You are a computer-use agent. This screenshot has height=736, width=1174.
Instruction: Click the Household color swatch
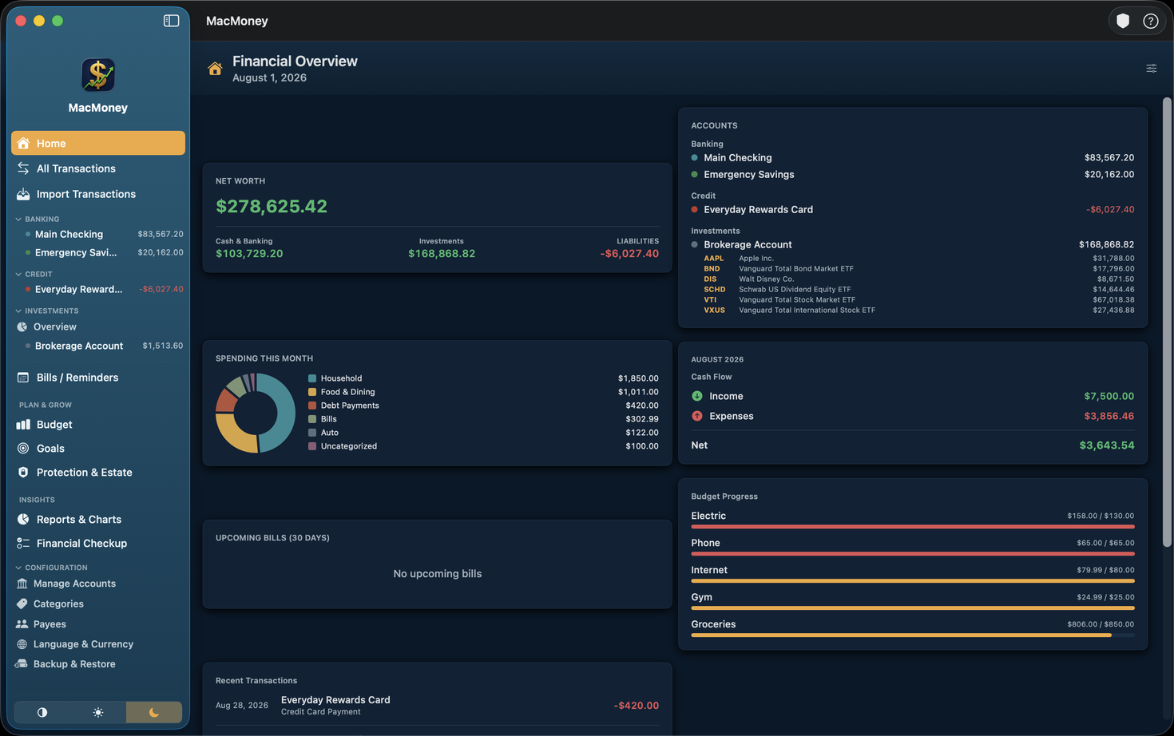tap(312, 378)
